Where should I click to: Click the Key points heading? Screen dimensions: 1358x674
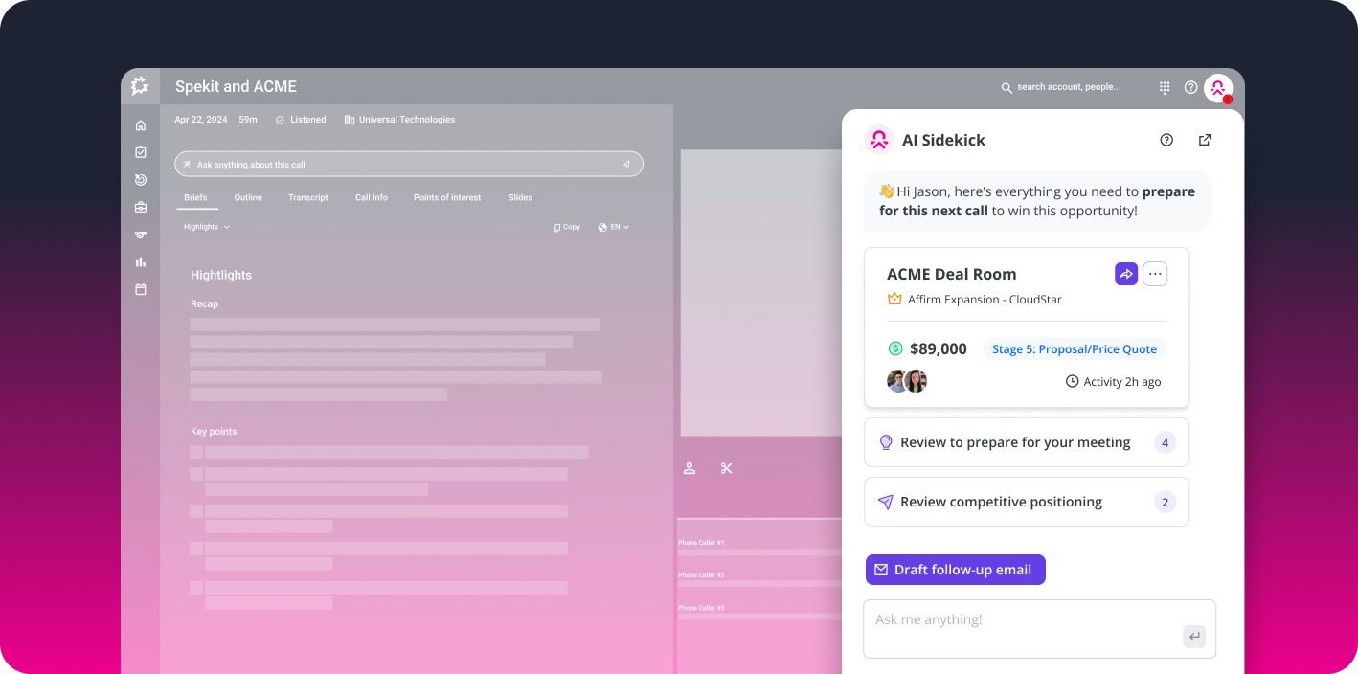click(214, 432)
